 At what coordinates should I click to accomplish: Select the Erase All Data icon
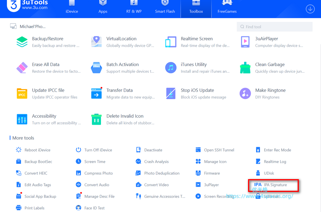pyautogui.click(x=22, y=68)
